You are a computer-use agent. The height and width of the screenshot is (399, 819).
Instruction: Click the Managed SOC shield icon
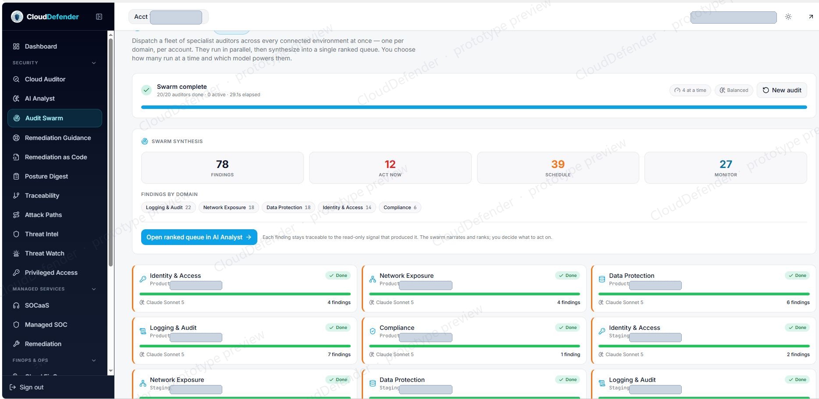click(16, 325)
